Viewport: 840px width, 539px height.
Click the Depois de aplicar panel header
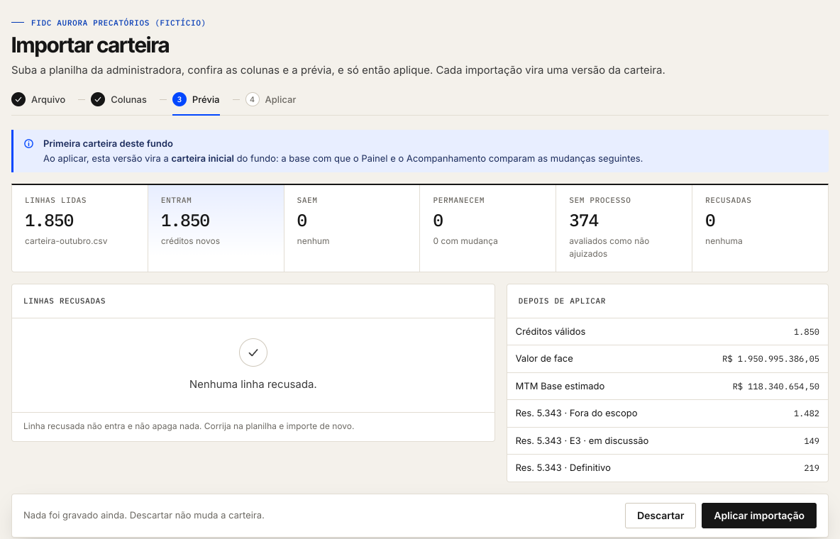tap(667, 301)
